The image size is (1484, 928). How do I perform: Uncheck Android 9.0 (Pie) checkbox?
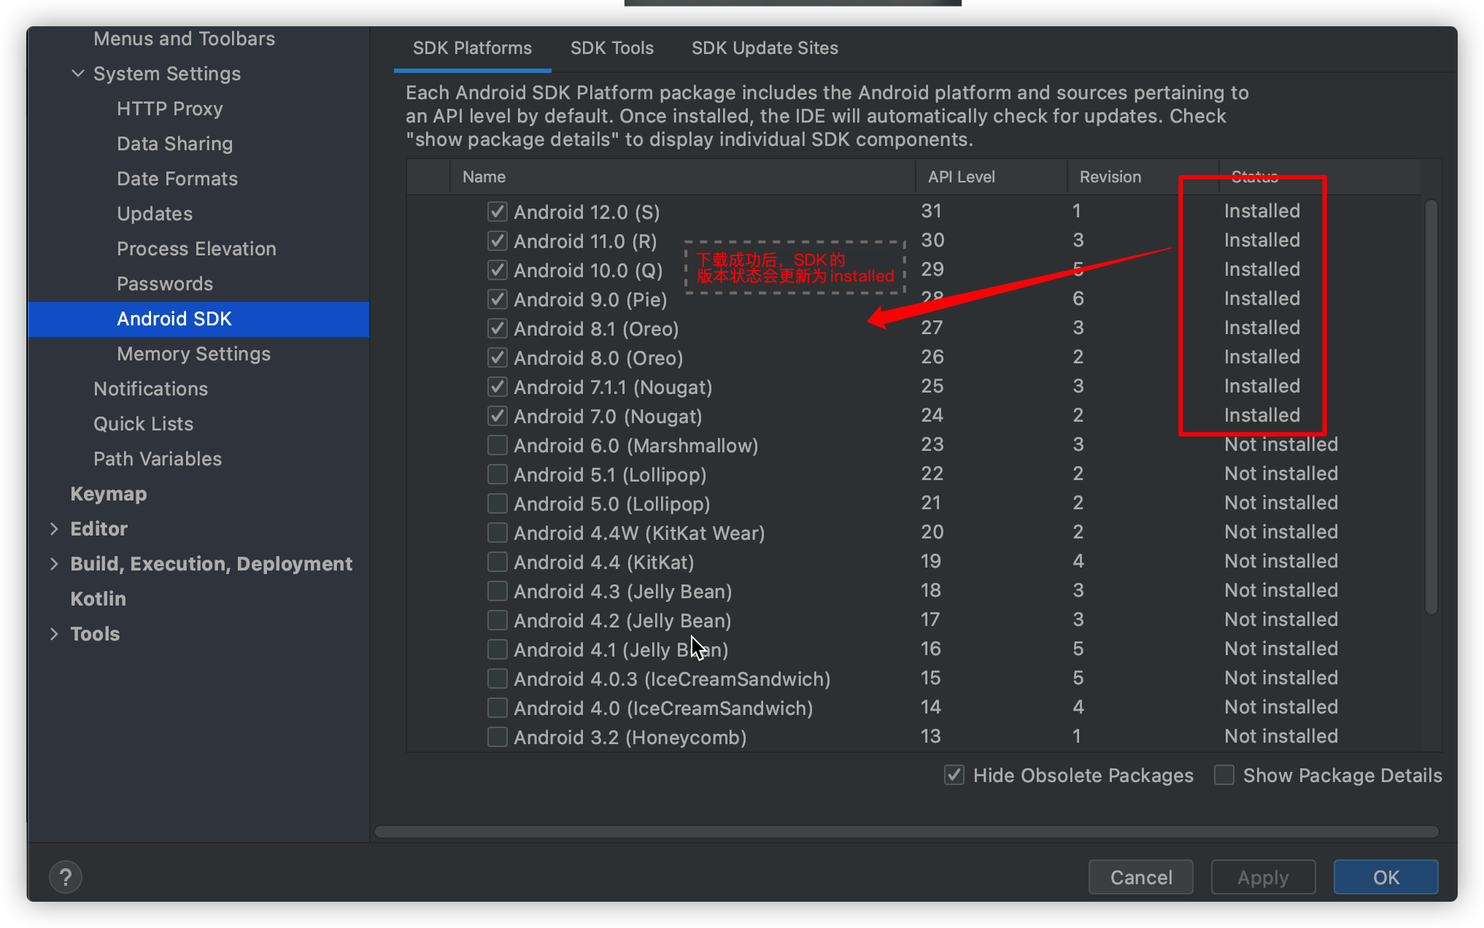click(x=497, y=299)
